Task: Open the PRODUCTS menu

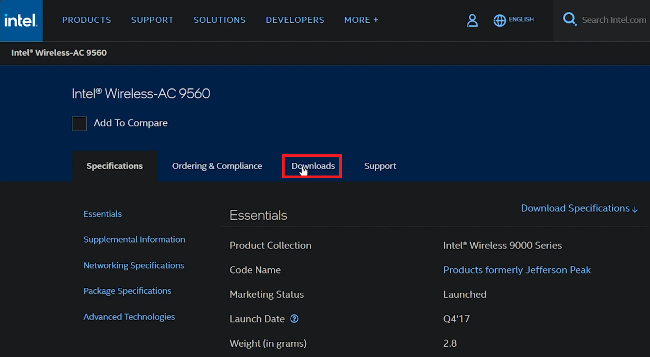Action: [86, 20]
